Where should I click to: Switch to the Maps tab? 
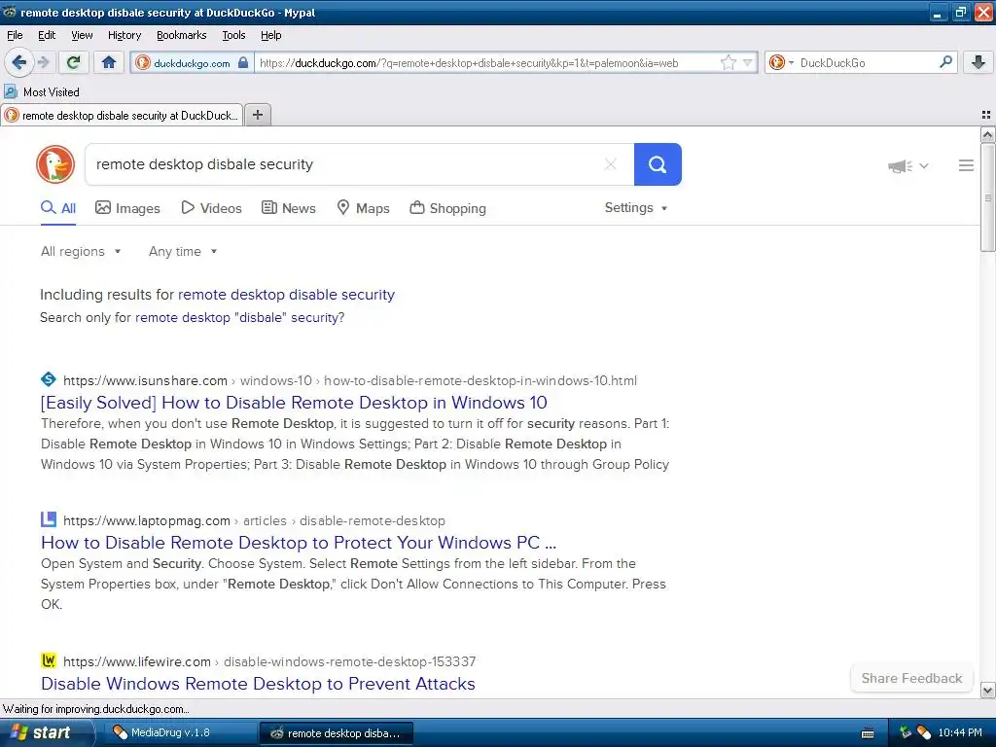363,208
